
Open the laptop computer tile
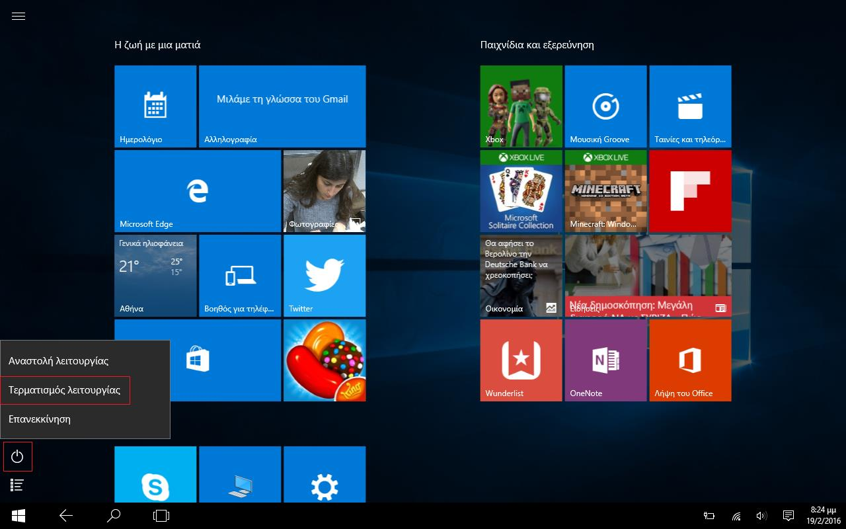[x=240, y=474]
